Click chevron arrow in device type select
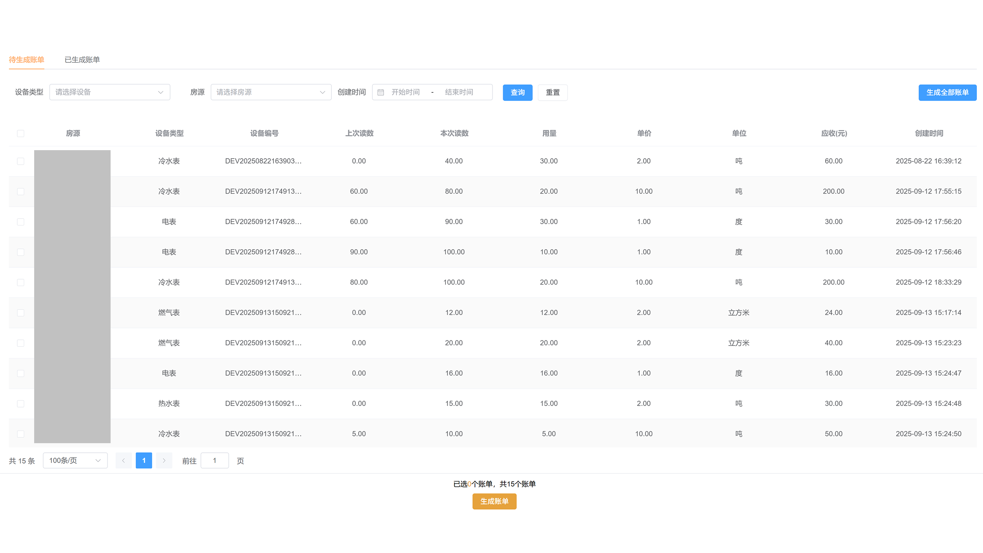This screenshot has width=983, height=553. 161,92
